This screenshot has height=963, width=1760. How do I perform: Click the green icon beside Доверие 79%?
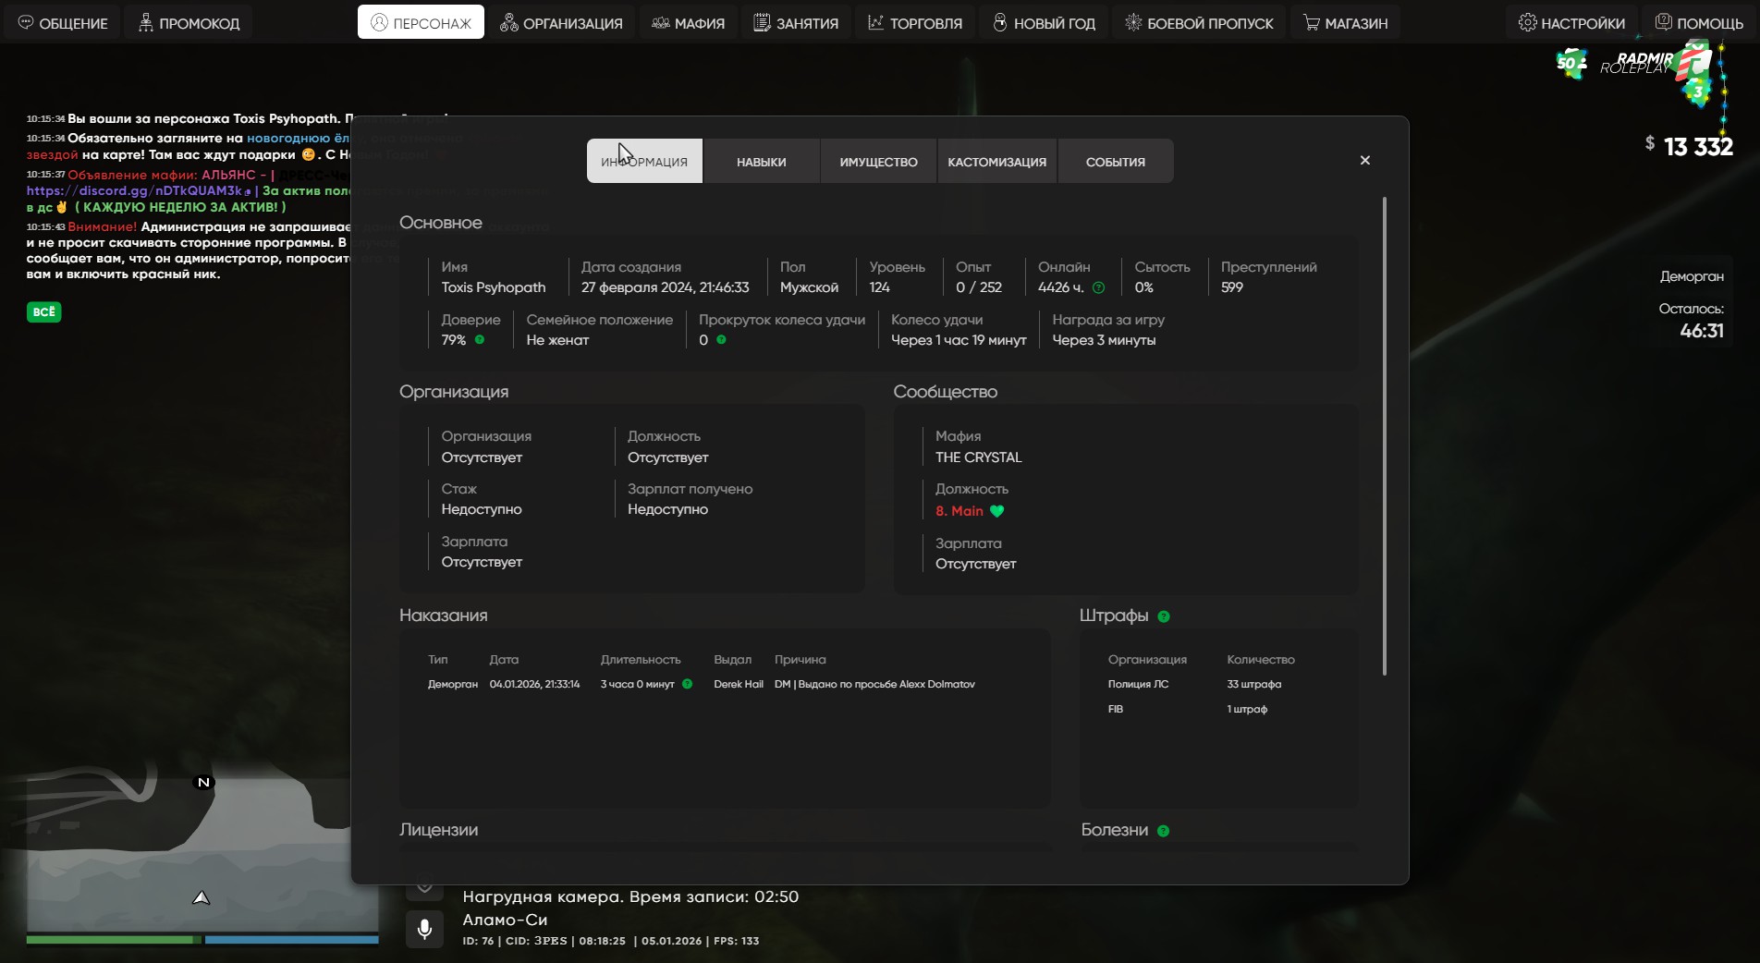pyautogui.click(x=480, y=340)
